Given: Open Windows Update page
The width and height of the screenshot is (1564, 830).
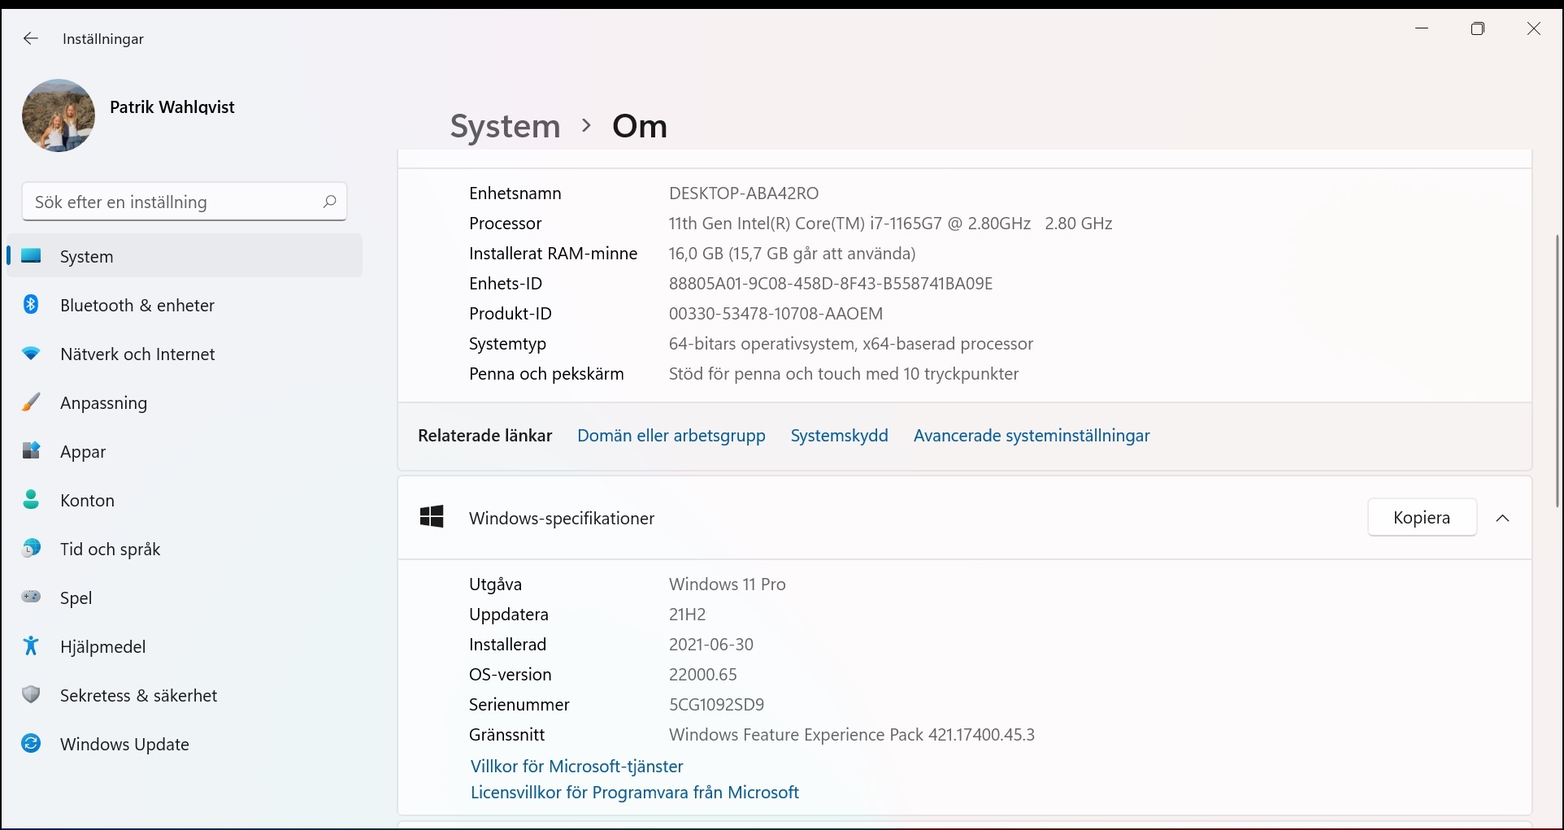Looking at the screenshot, I should (x=185, y=744).
